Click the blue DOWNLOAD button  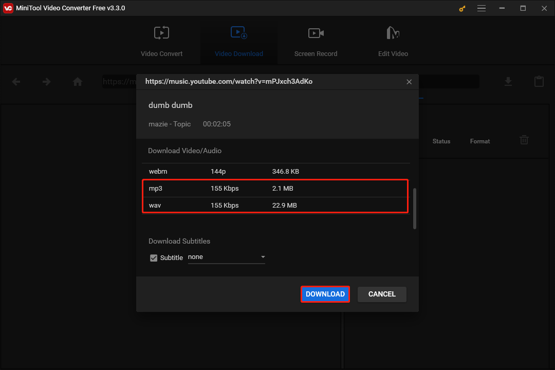pyautogui.click(x=325, y=294)
